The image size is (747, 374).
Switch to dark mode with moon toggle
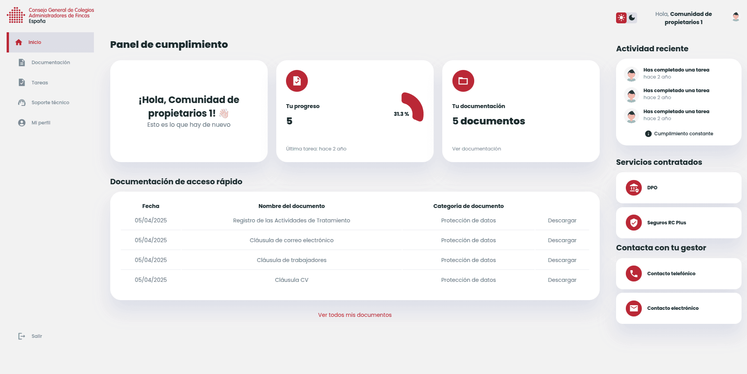(632, 18)
